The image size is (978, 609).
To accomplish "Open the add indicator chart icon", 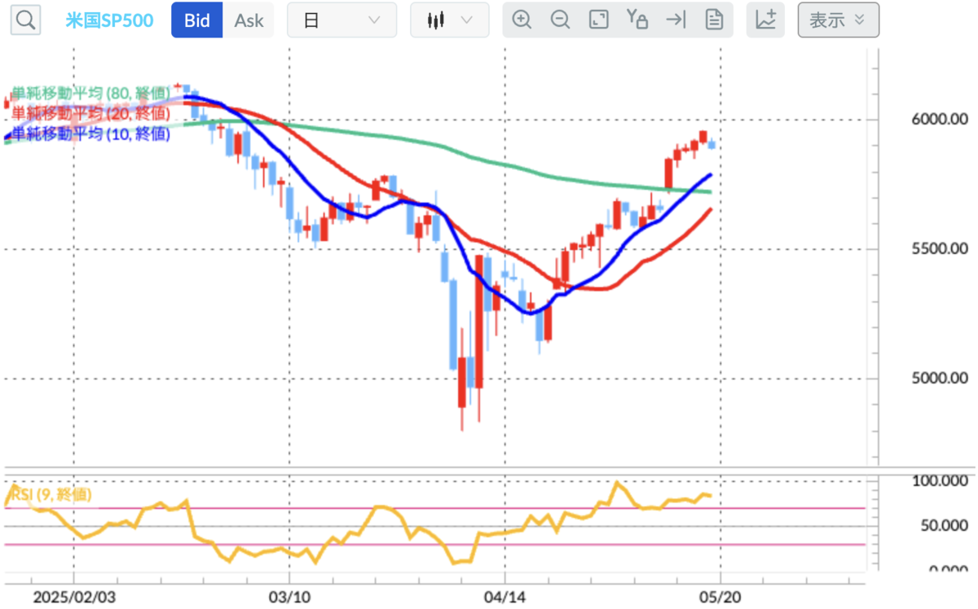I will click(x=766, y=20).
